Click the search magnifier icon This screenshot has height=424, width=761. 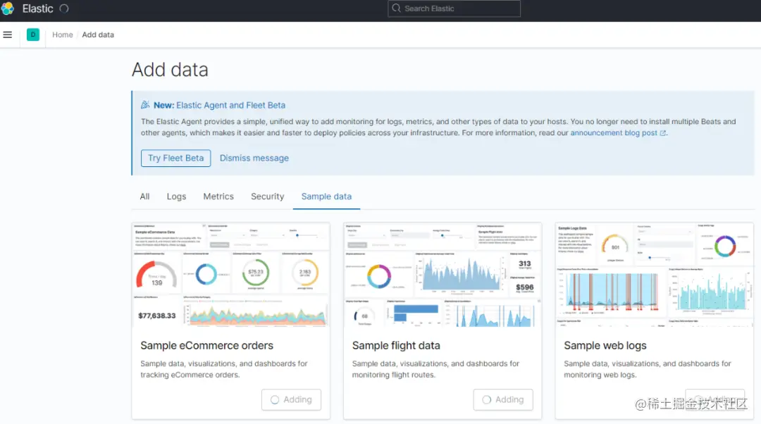(396, 8)
